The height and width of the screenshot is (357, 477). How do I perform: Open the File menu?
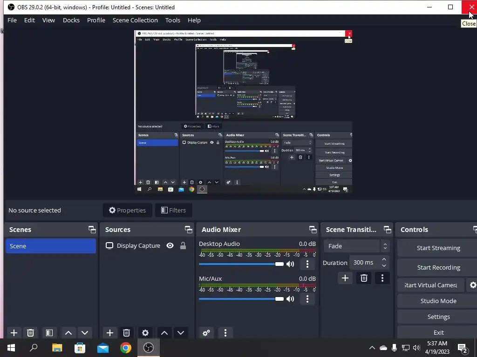click(x=12, y=20)
